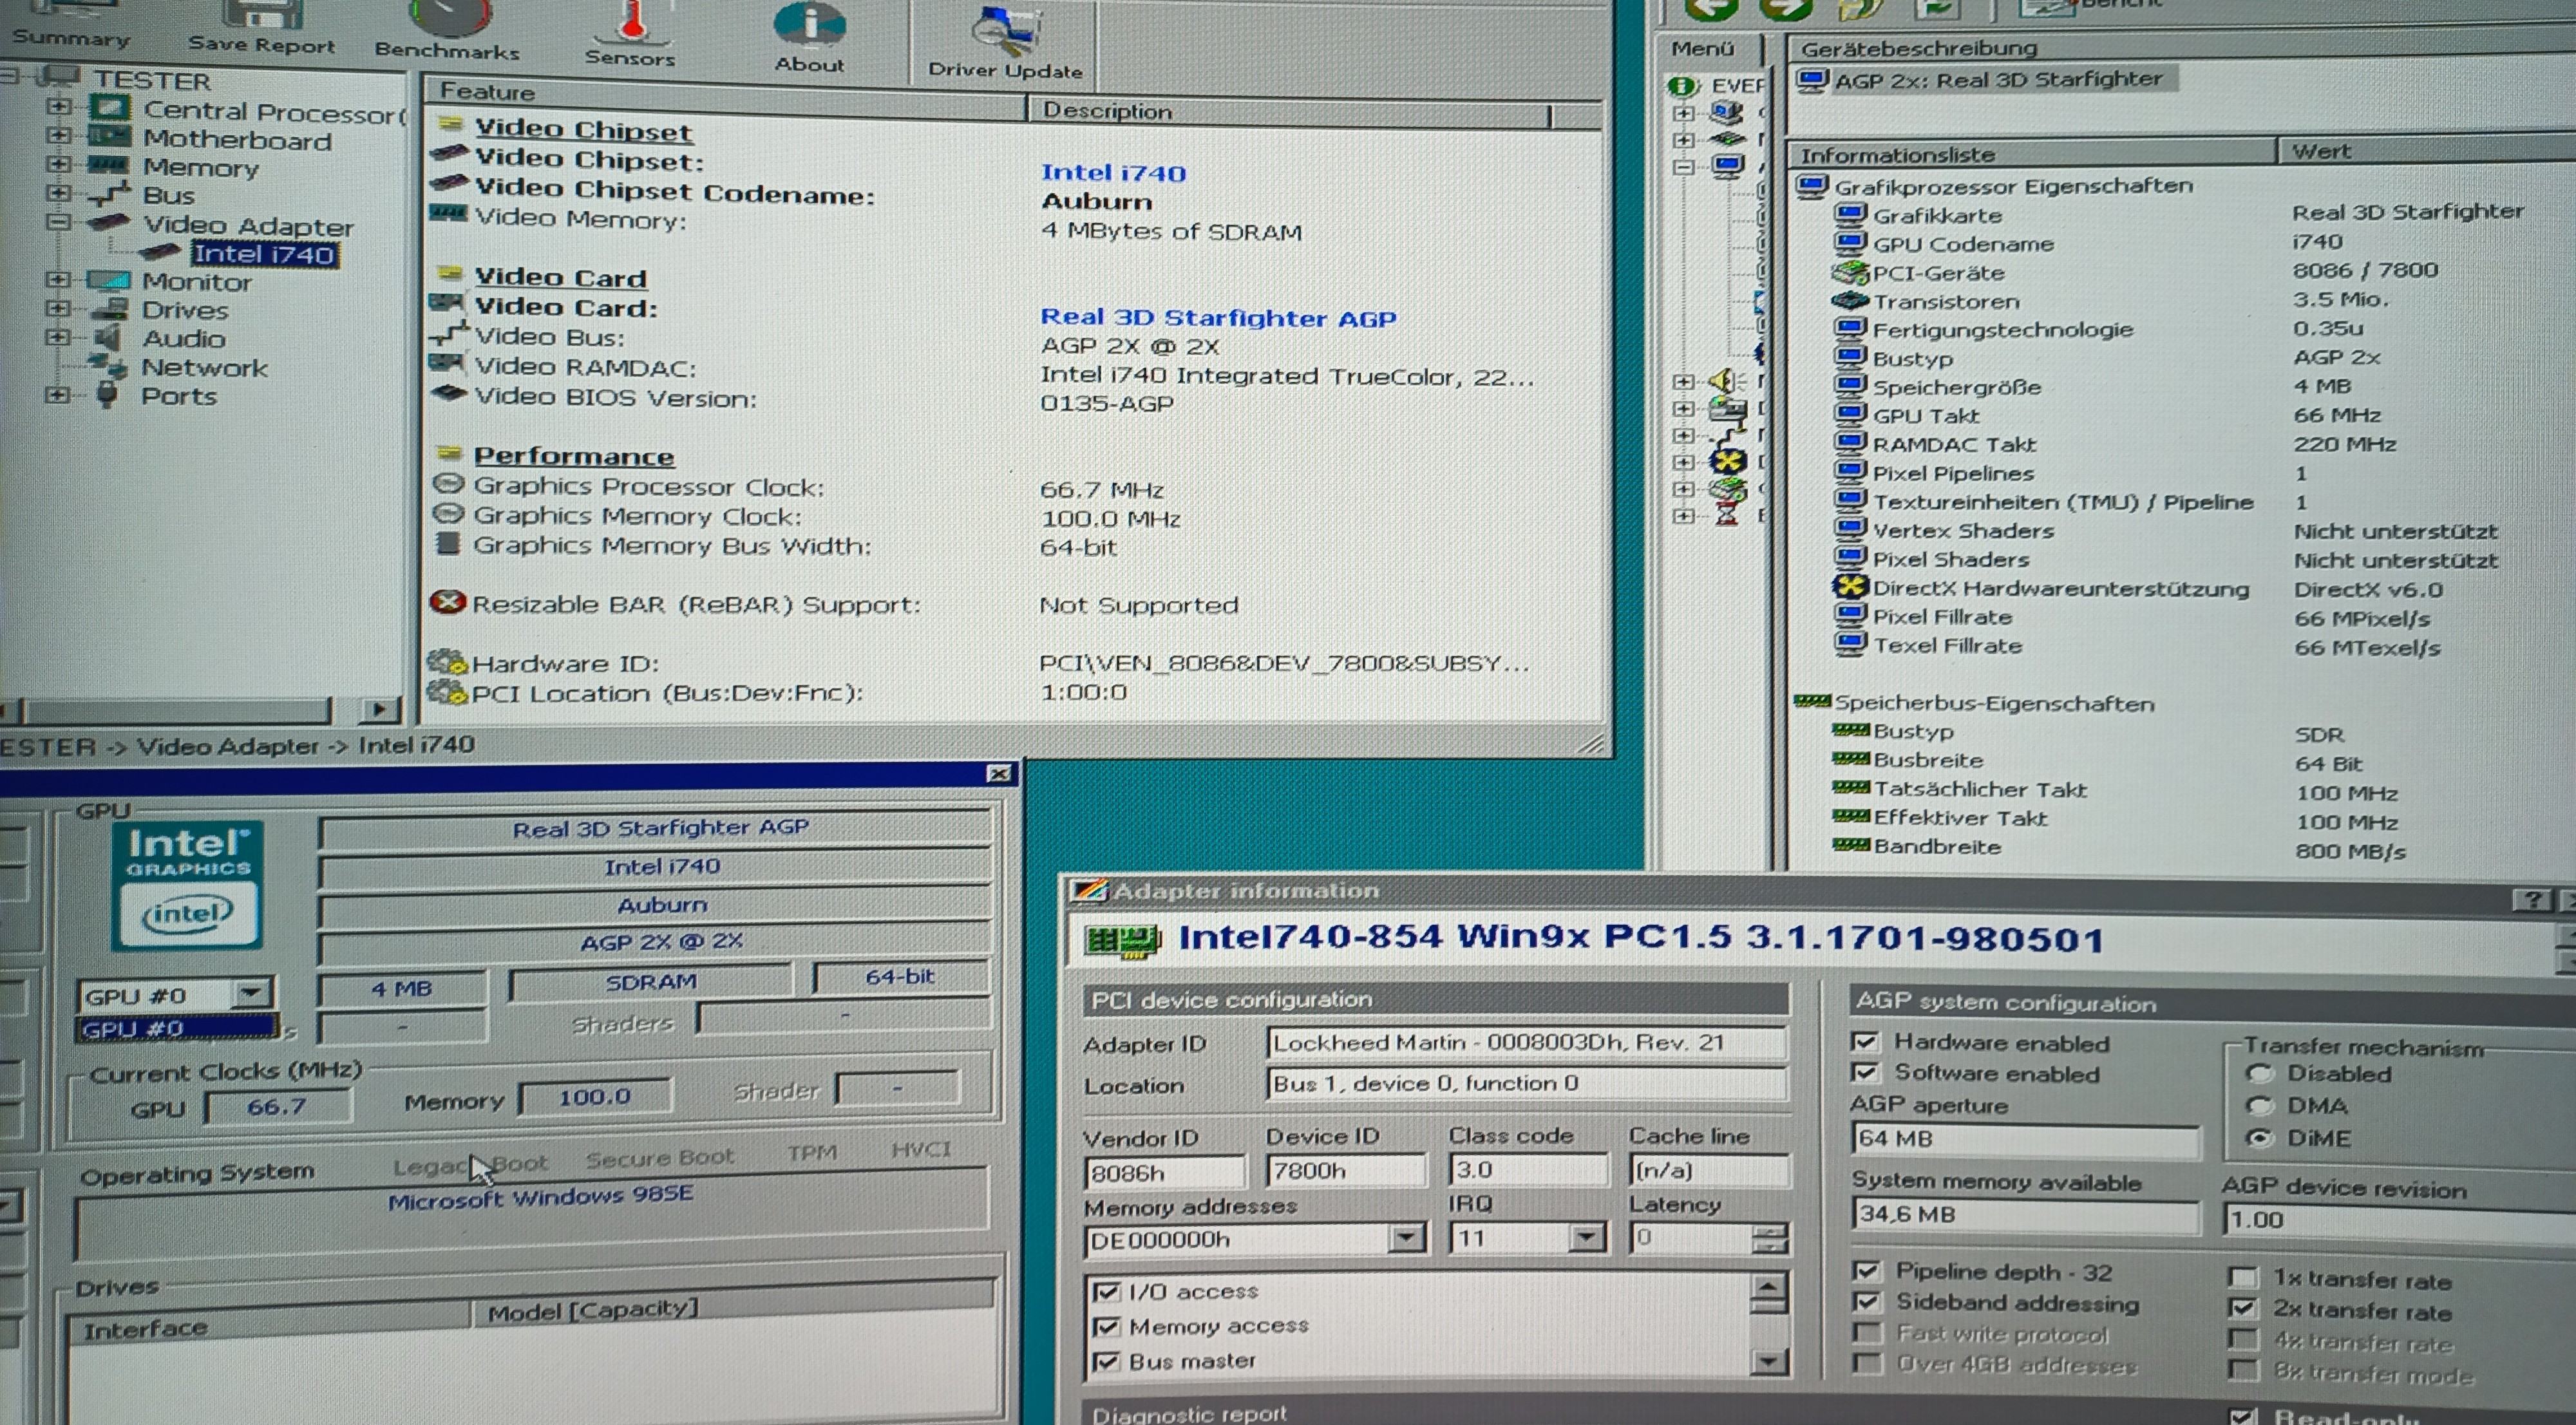Viewport: 2576px width, 1425px height.
Task: Click the Hardware ID gear icon
Action: click(x=448, y=661)
